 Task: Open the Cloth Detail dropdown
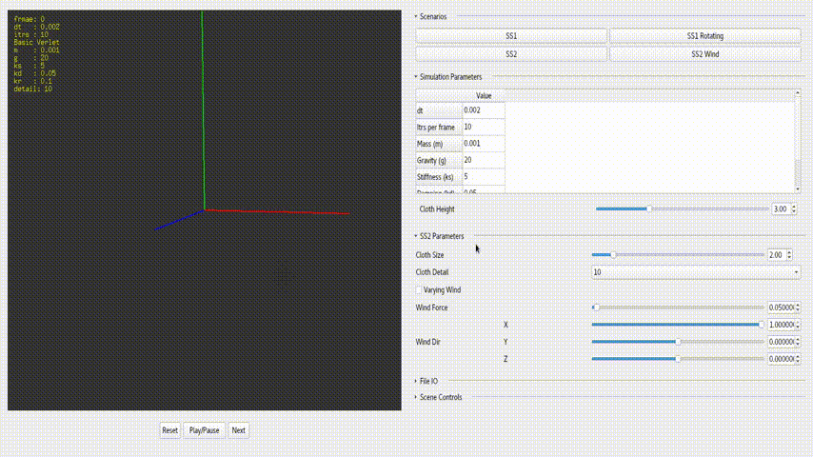point(697,272)
